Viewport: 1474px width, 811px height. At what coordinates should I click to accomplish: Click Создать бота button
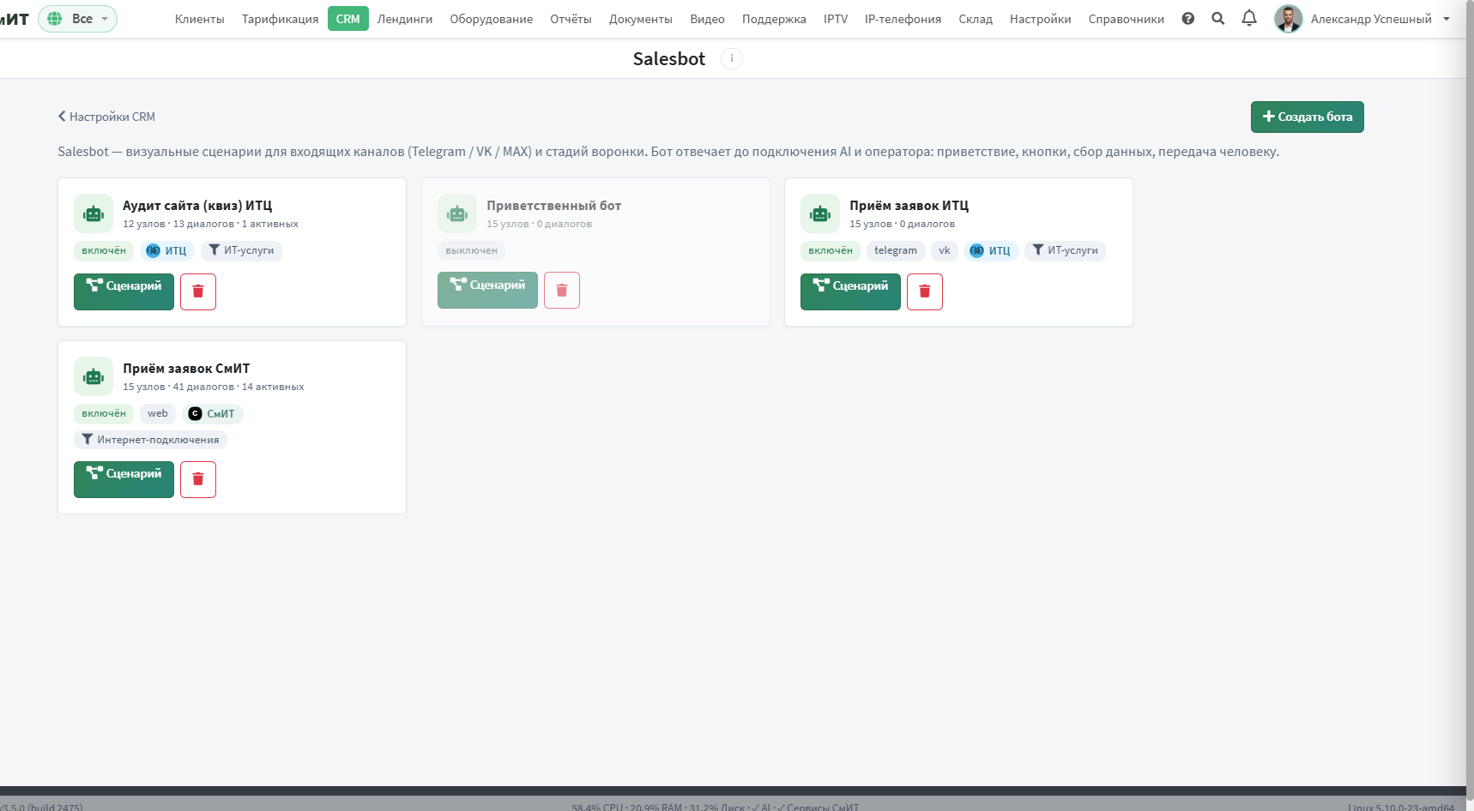(1308, 117)
